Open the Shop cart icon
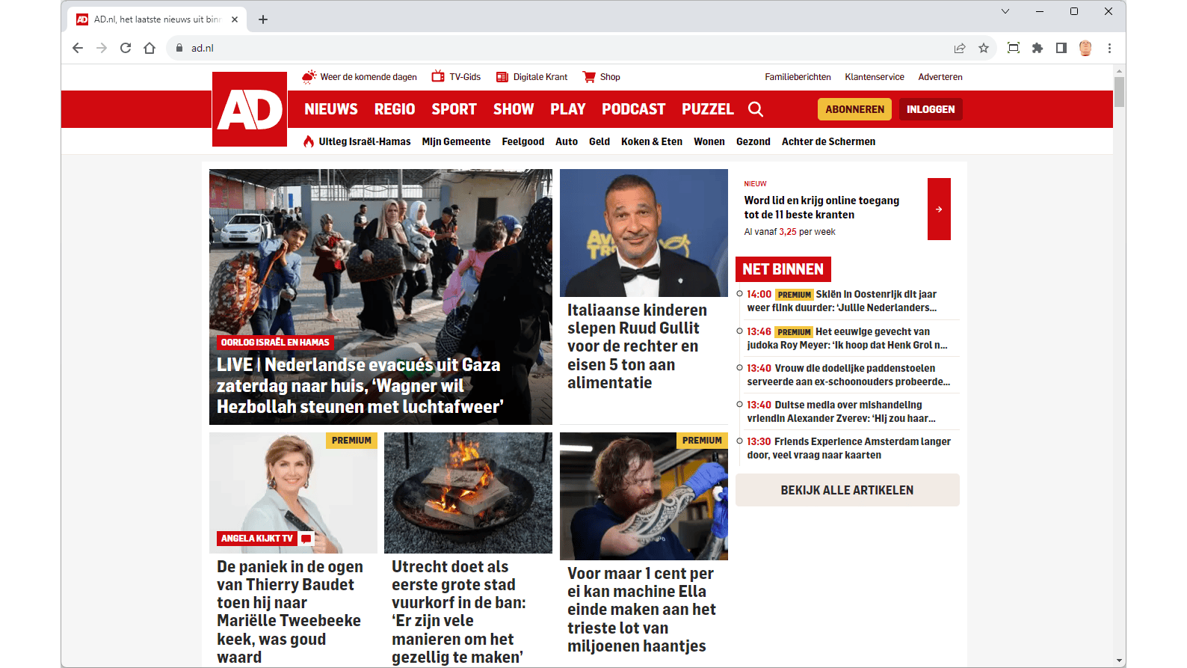This screenshot has height=668, width=1187. tap(589, 76)
